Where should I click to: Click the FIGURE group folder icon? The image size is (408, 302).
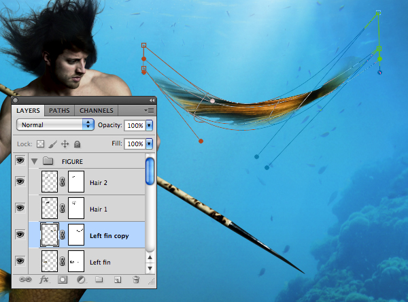48,161
